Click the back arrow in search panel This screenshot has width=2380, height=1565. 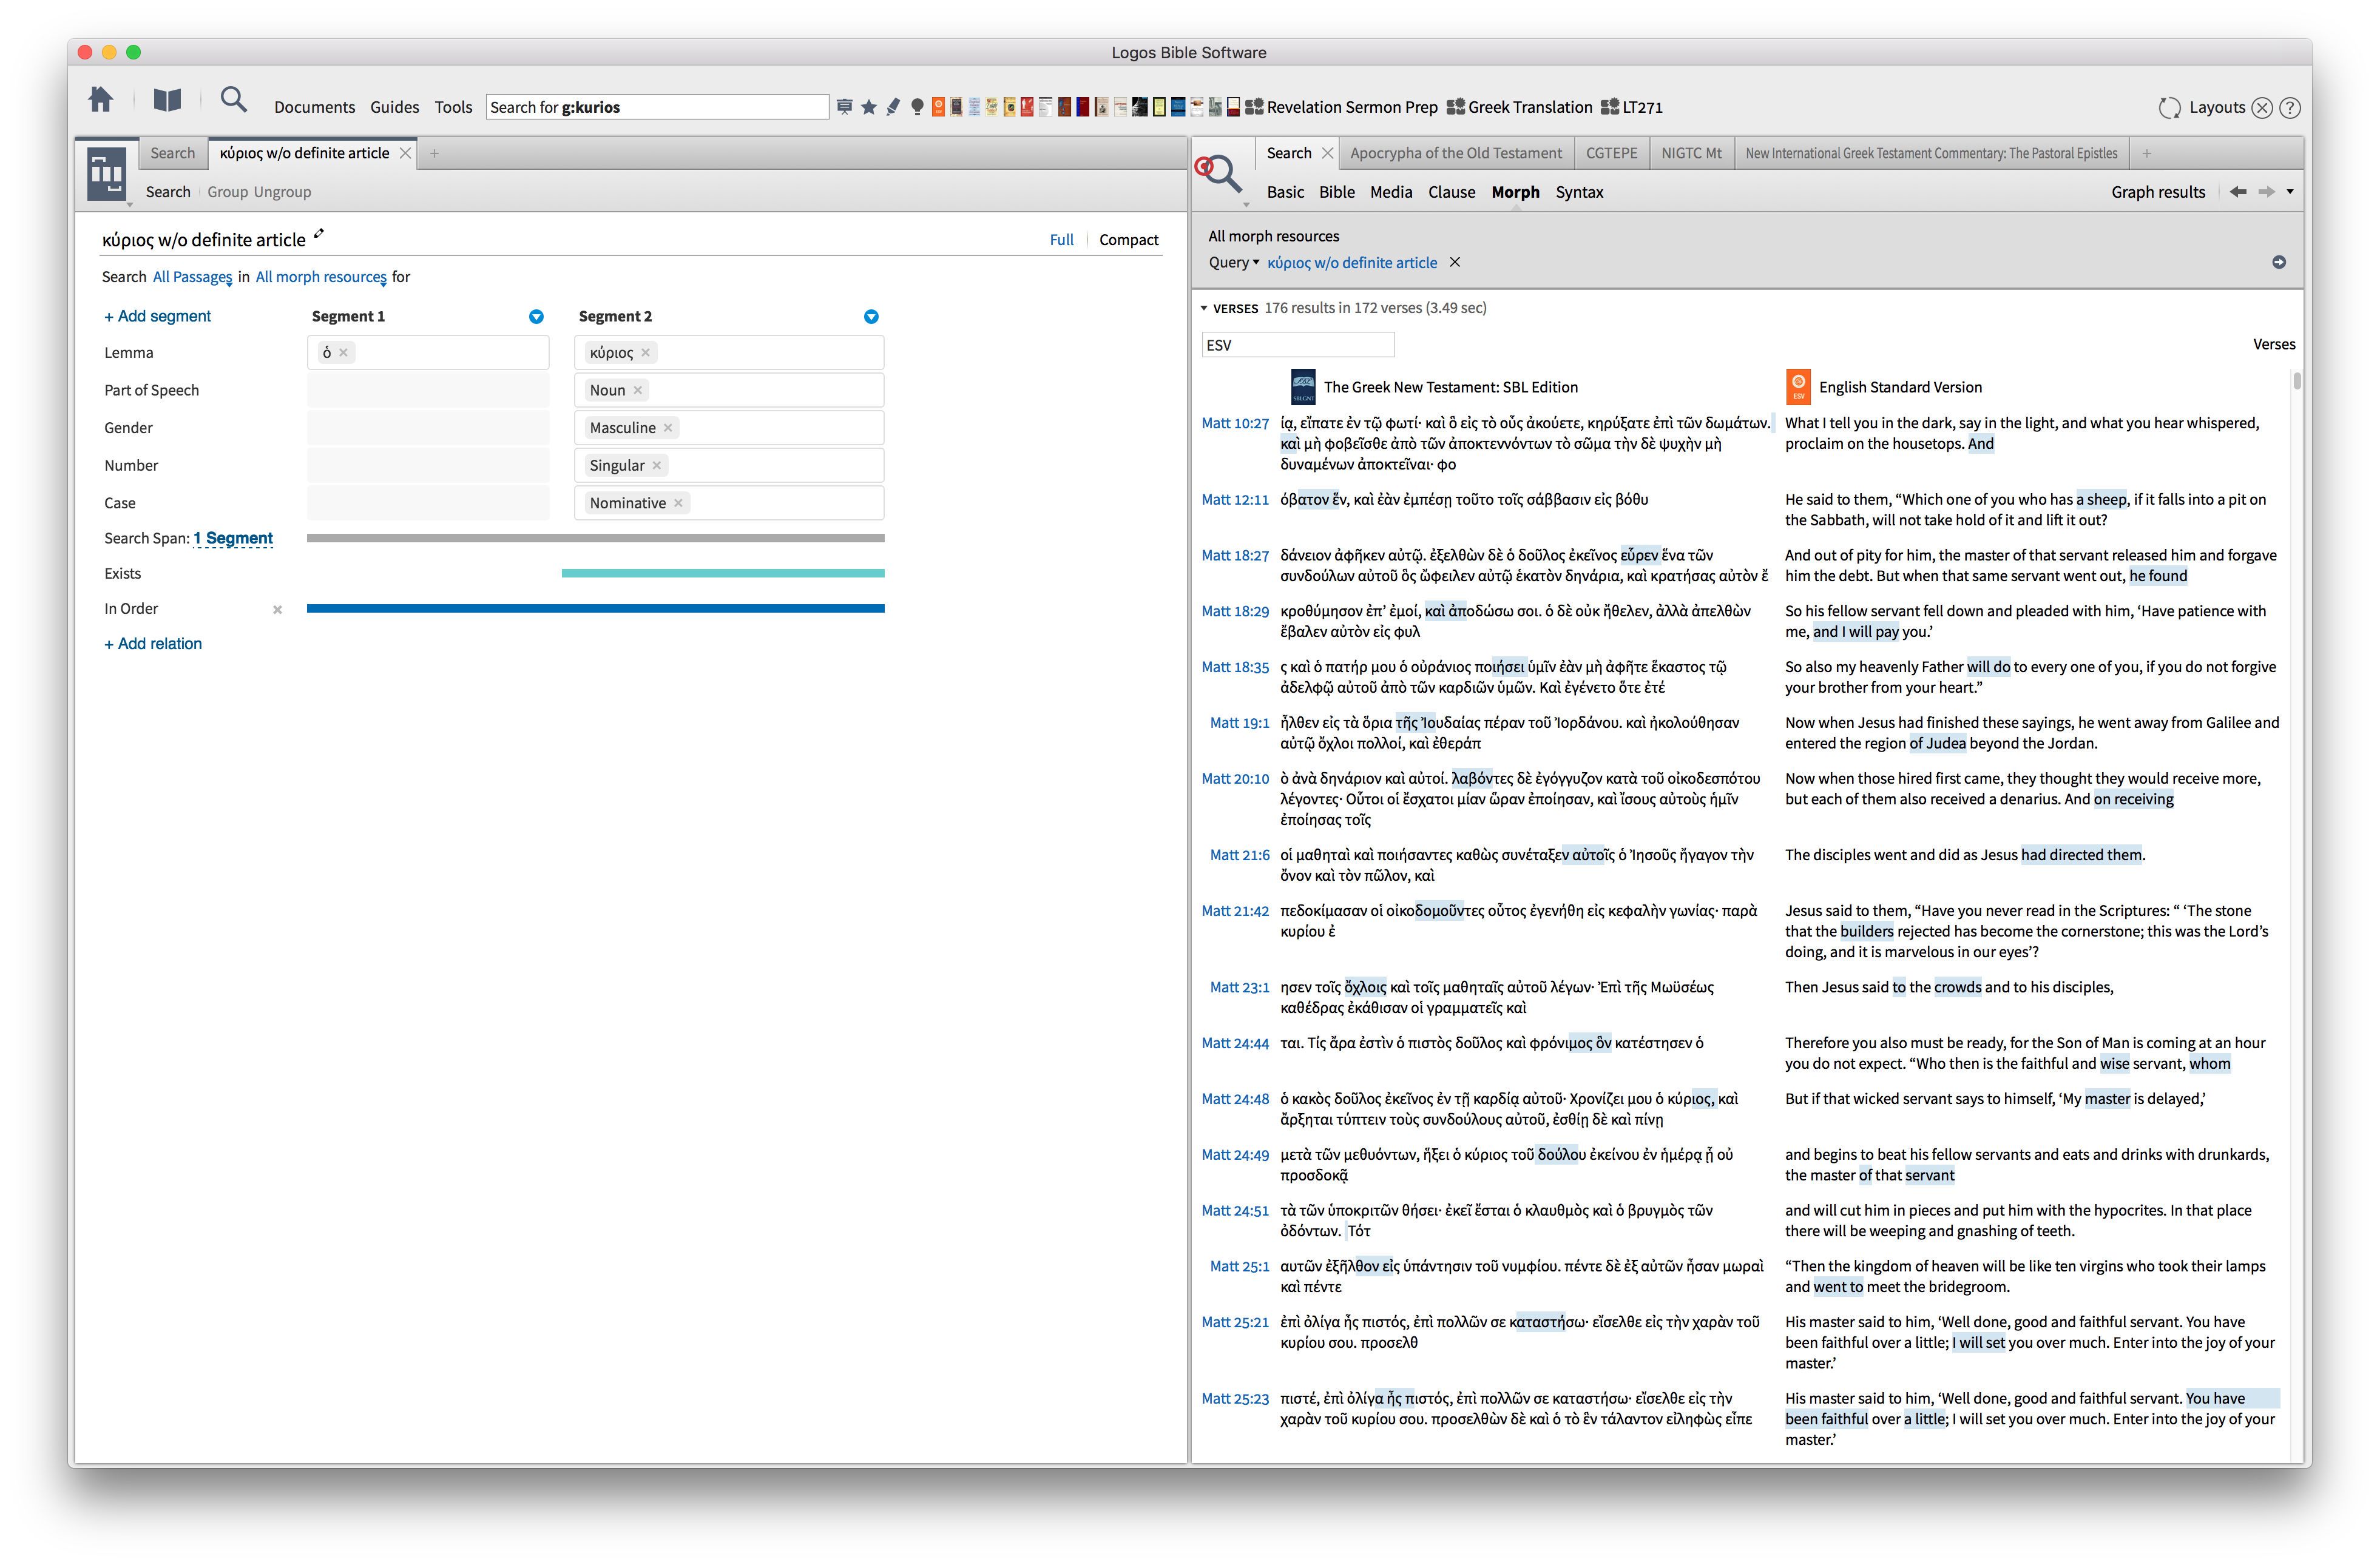(2237, 192)
